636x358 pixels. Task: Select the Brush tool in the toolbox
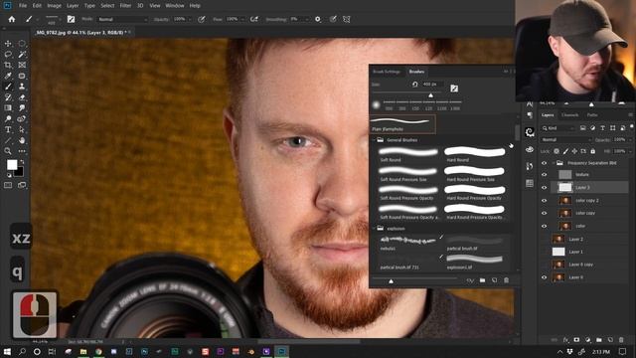pyautogui.click(x=8, y=87)
